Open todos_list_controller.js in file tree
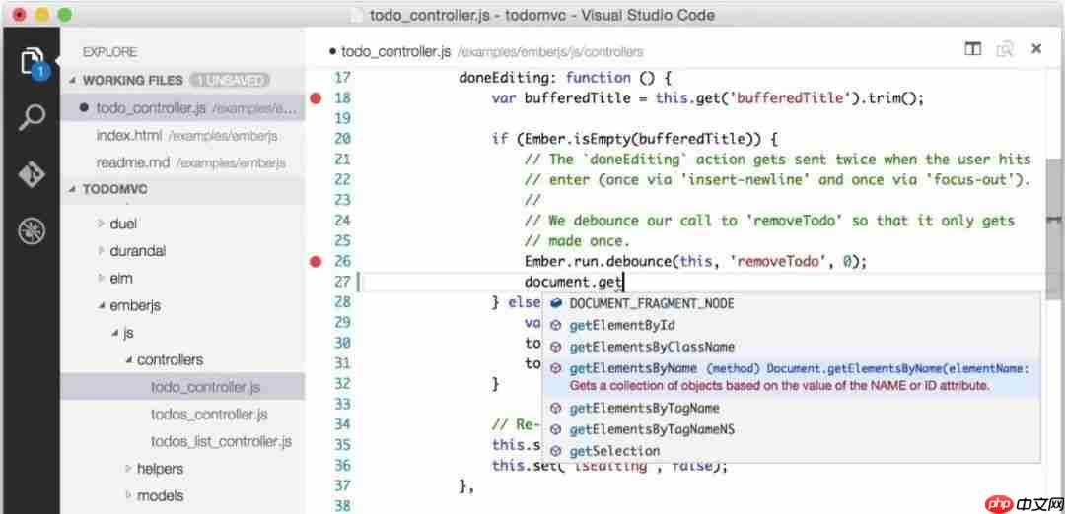This screenshot has height=514, width=1065. [x=221, y=442]
